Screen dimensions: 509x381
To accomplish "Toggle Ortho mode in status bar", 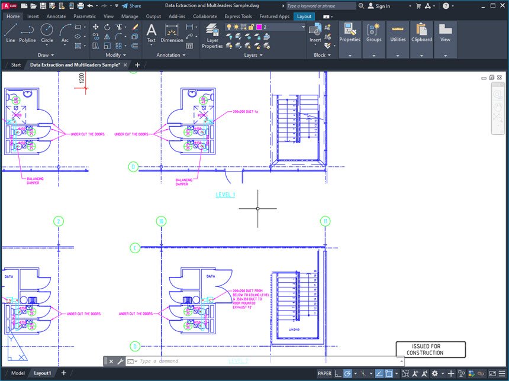I will 338,373.
